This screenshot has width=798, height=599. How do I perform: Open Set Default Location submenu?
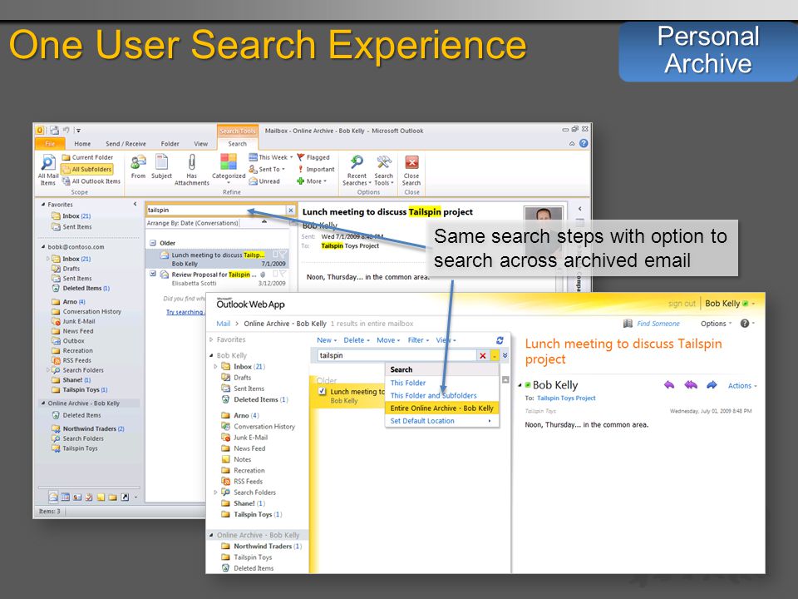click(441, 421)
